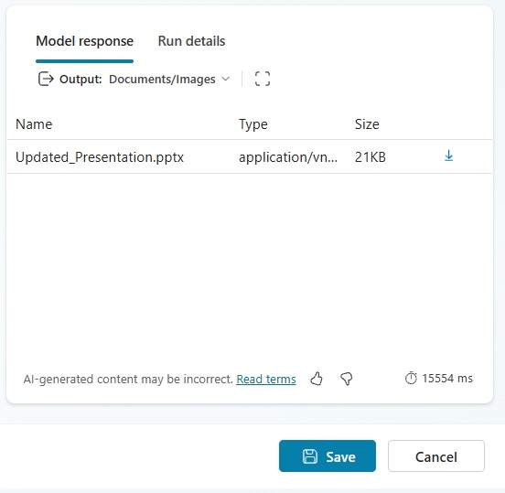The height and width of the screenshot is (493, 505).
Task: Switch to the Run details tab
Action: coord(191,41)
